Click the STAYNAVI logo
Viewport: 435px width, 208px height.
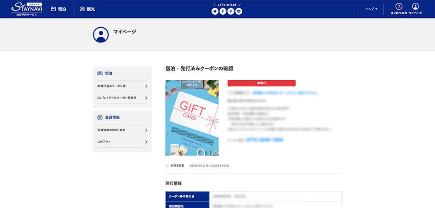click(27, 9)
